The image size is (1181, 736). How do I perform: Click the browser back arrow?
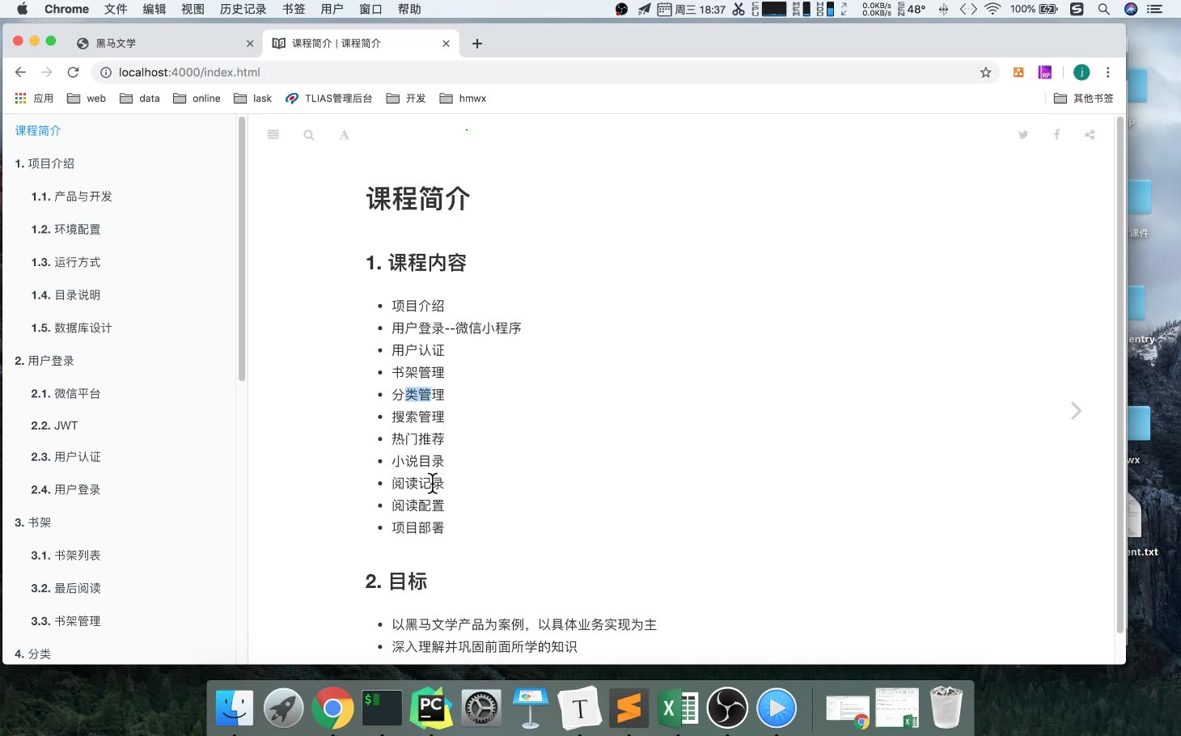[x=20, y=72]
